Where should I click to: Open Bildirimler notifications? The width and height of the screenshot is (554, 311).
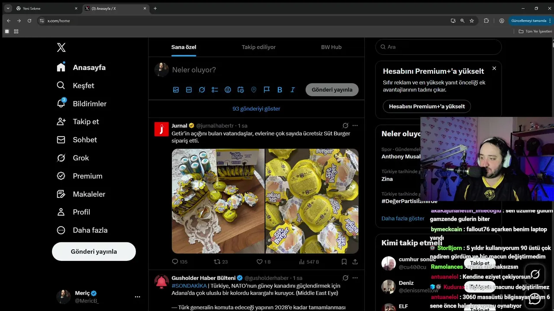pyautogui.click(x=81, y=104)
